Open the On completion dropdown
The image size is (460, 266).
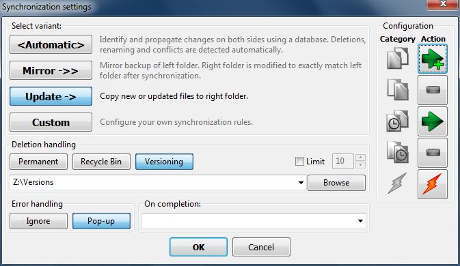point(360,220)
